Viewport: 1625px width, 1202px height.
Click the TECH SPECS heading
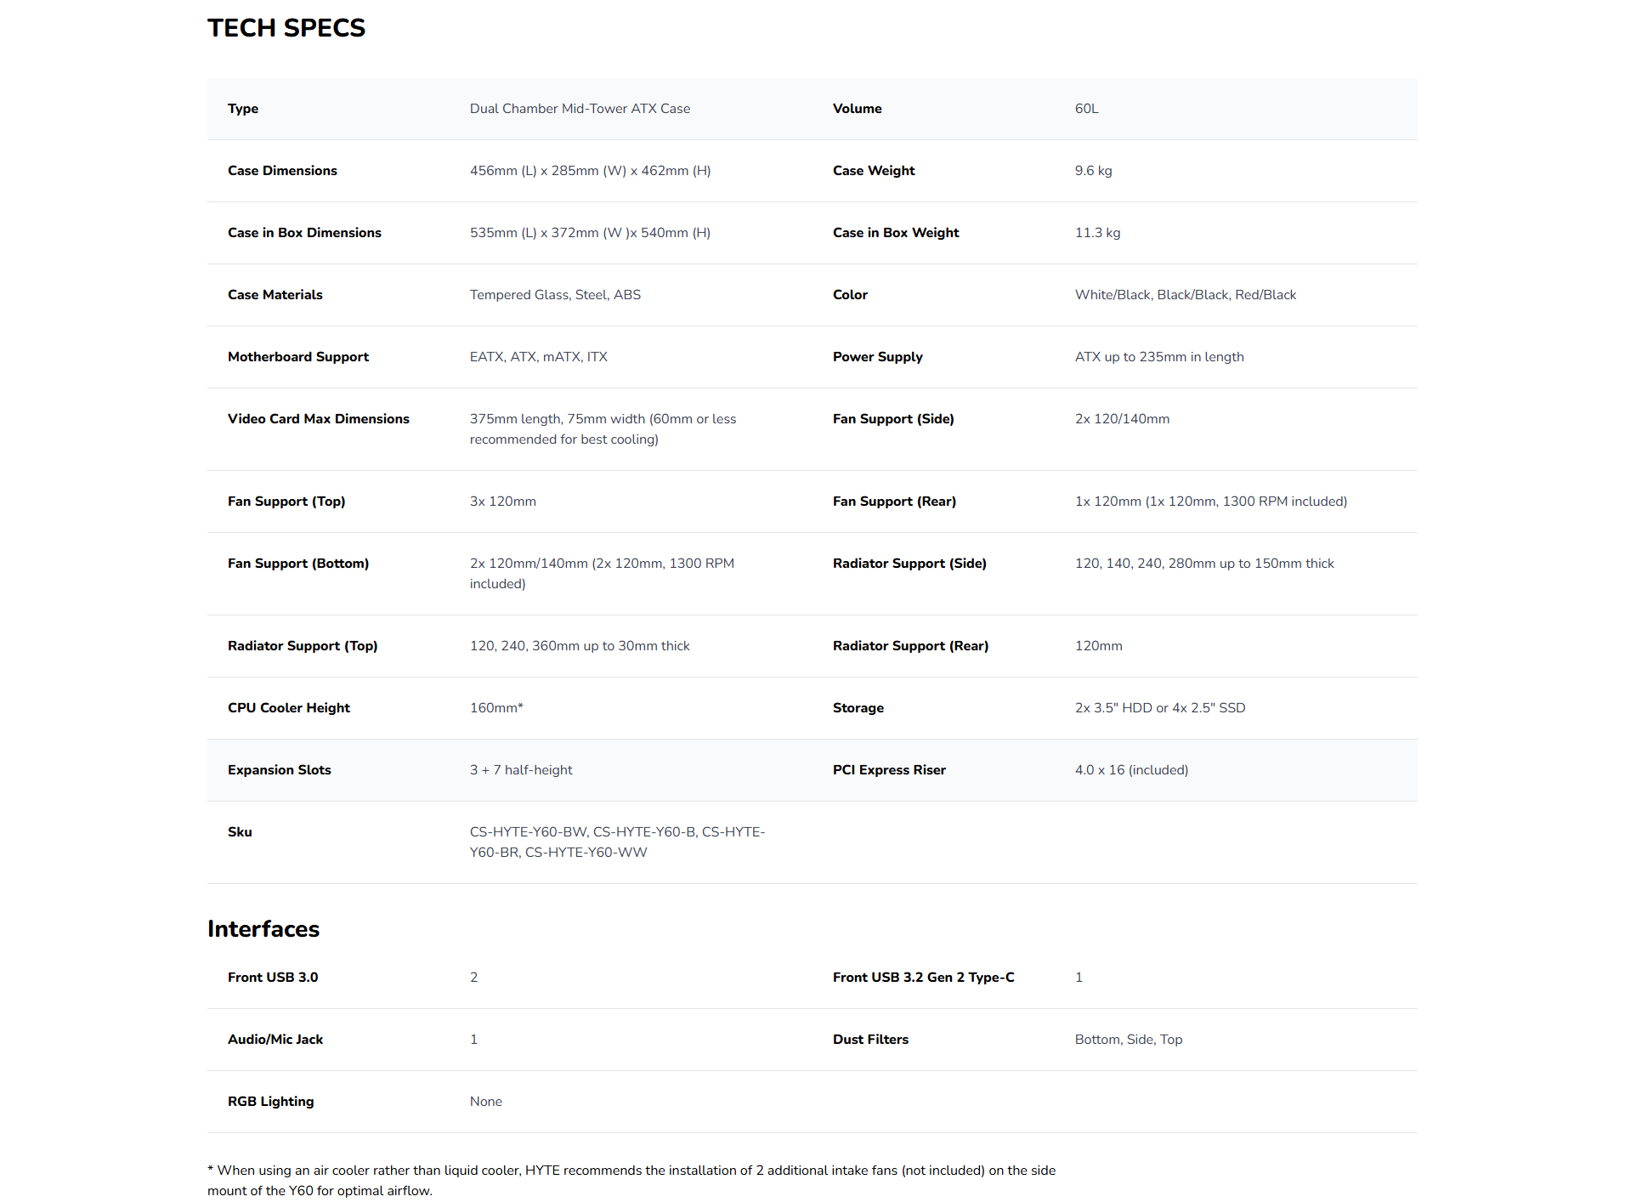point(286,28)
